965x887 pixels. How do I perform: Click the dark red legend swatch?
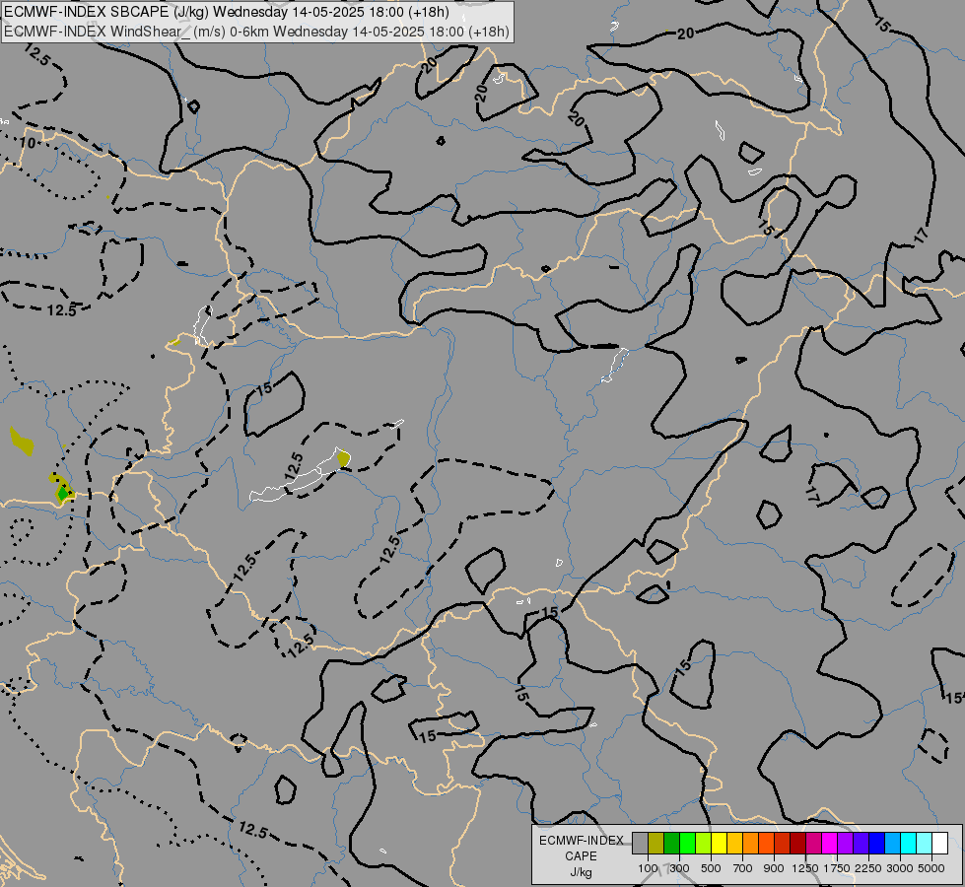point(797,844)
